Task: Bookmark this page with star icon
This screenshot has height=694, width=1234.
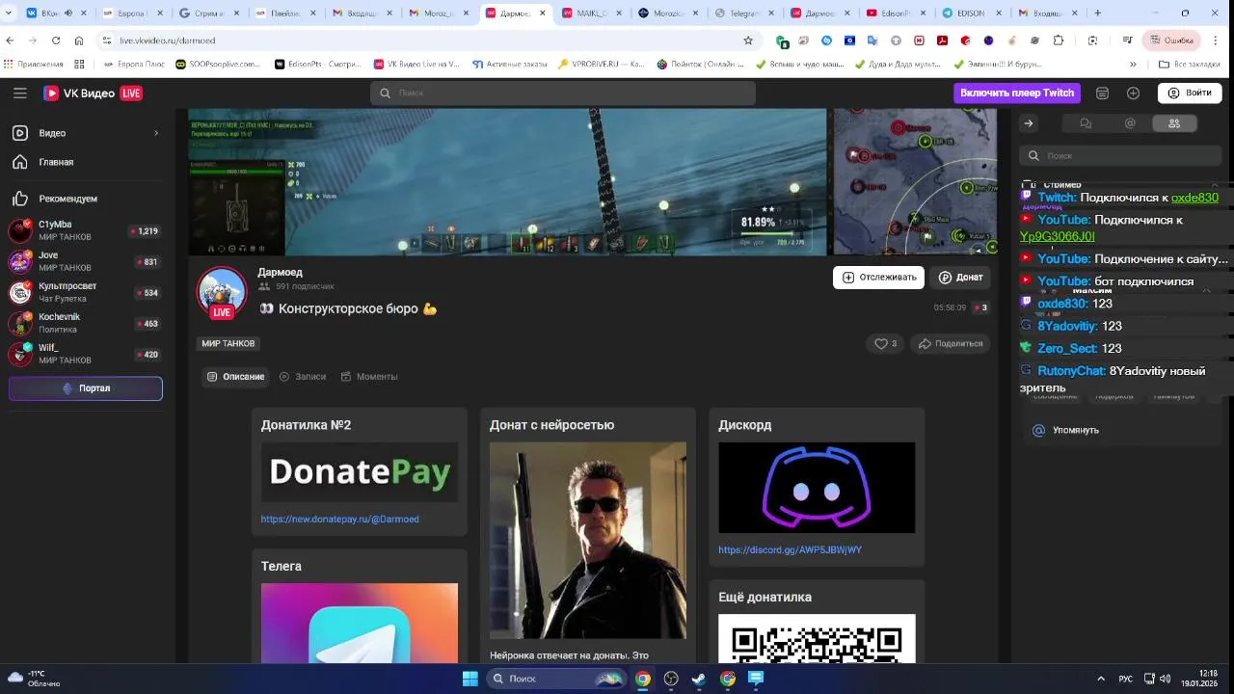Action: (x=748, y=40)
